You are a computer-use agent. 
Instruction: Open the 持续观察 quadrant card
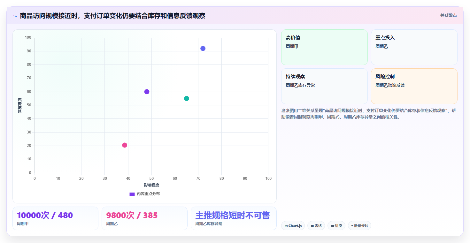[x=324, y=86]
